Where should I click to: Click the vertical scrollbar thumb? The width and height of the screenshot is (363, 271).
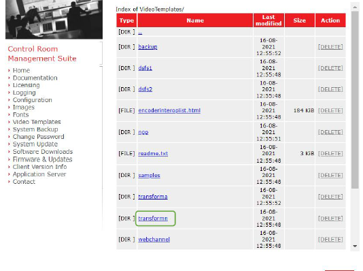pyautogui.click(x=355, y=99)
